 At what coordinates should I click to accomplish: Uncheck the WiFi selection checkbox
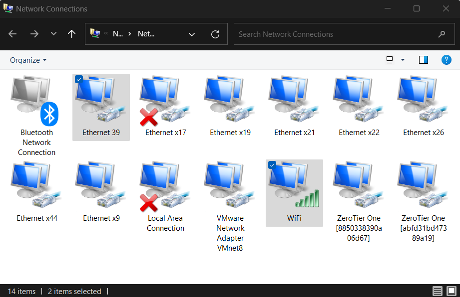[272, 165]
